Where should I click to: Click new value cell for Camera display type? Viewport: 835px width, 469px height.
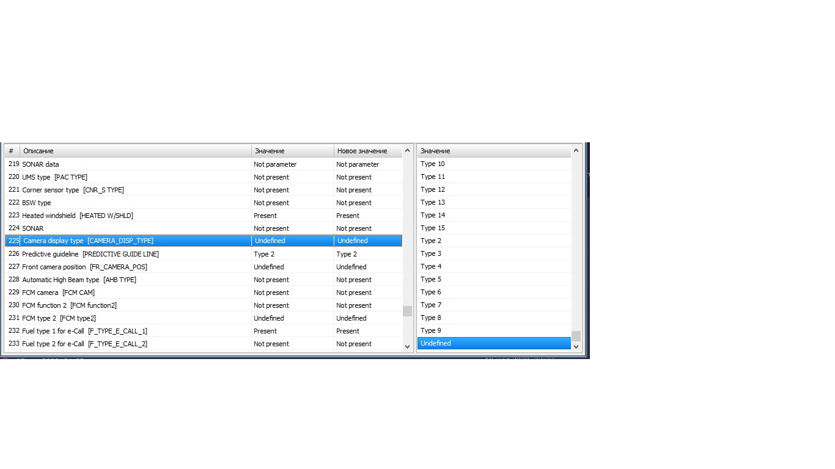click(x=367, y=241)
